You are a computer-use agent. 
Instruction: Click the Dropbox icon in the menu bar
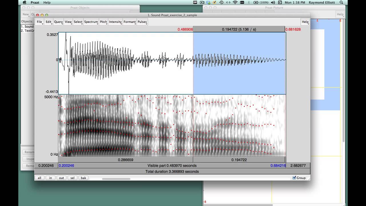coord(208,2)
